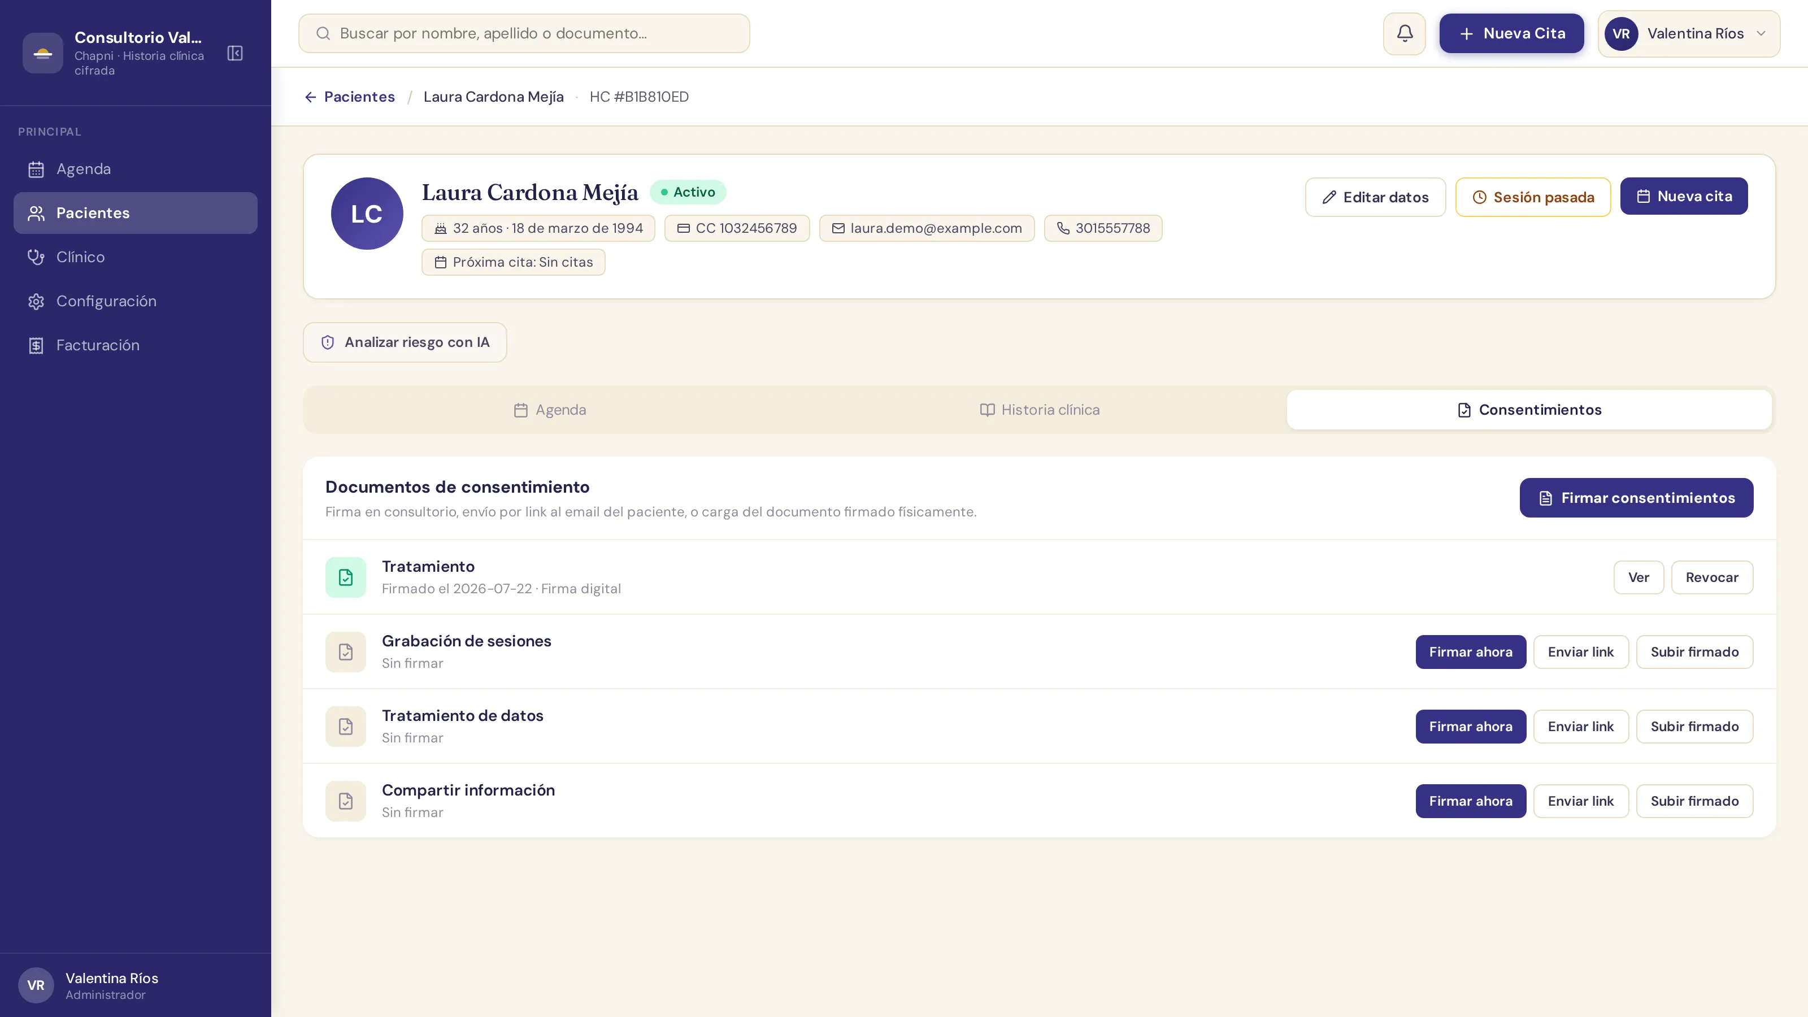This screenshot has width=1808, height=1017.
Task: Select the Consentimientos tab
Action: click(x=1529, y=410)
